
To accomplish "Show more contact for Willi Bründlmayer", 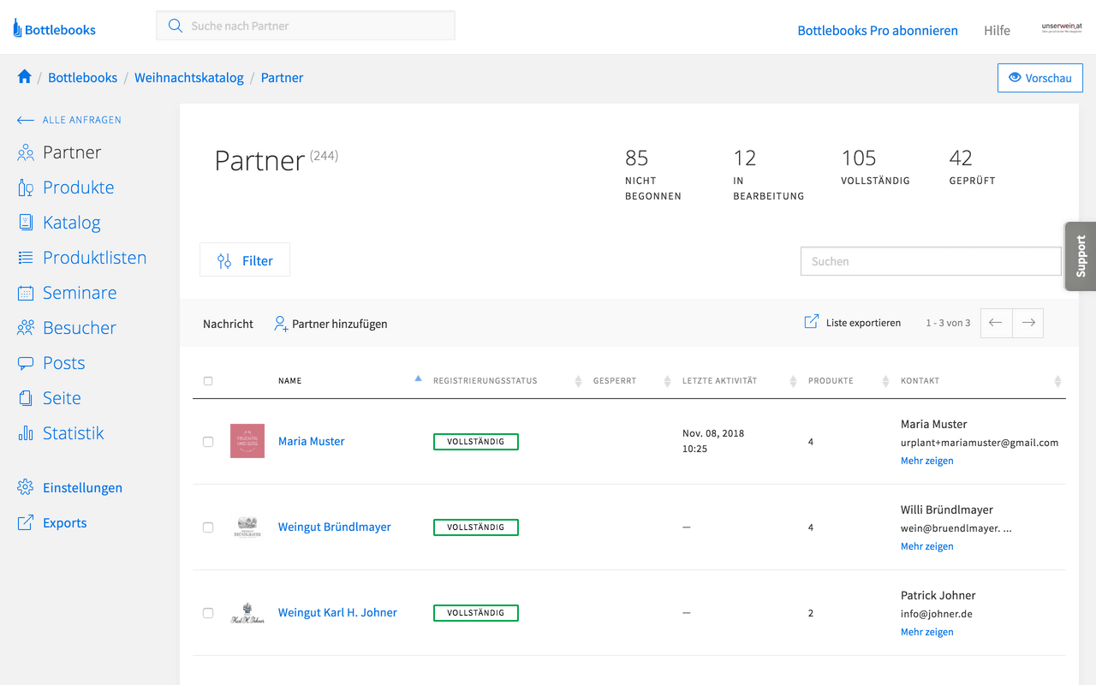I will coord(927,546).
